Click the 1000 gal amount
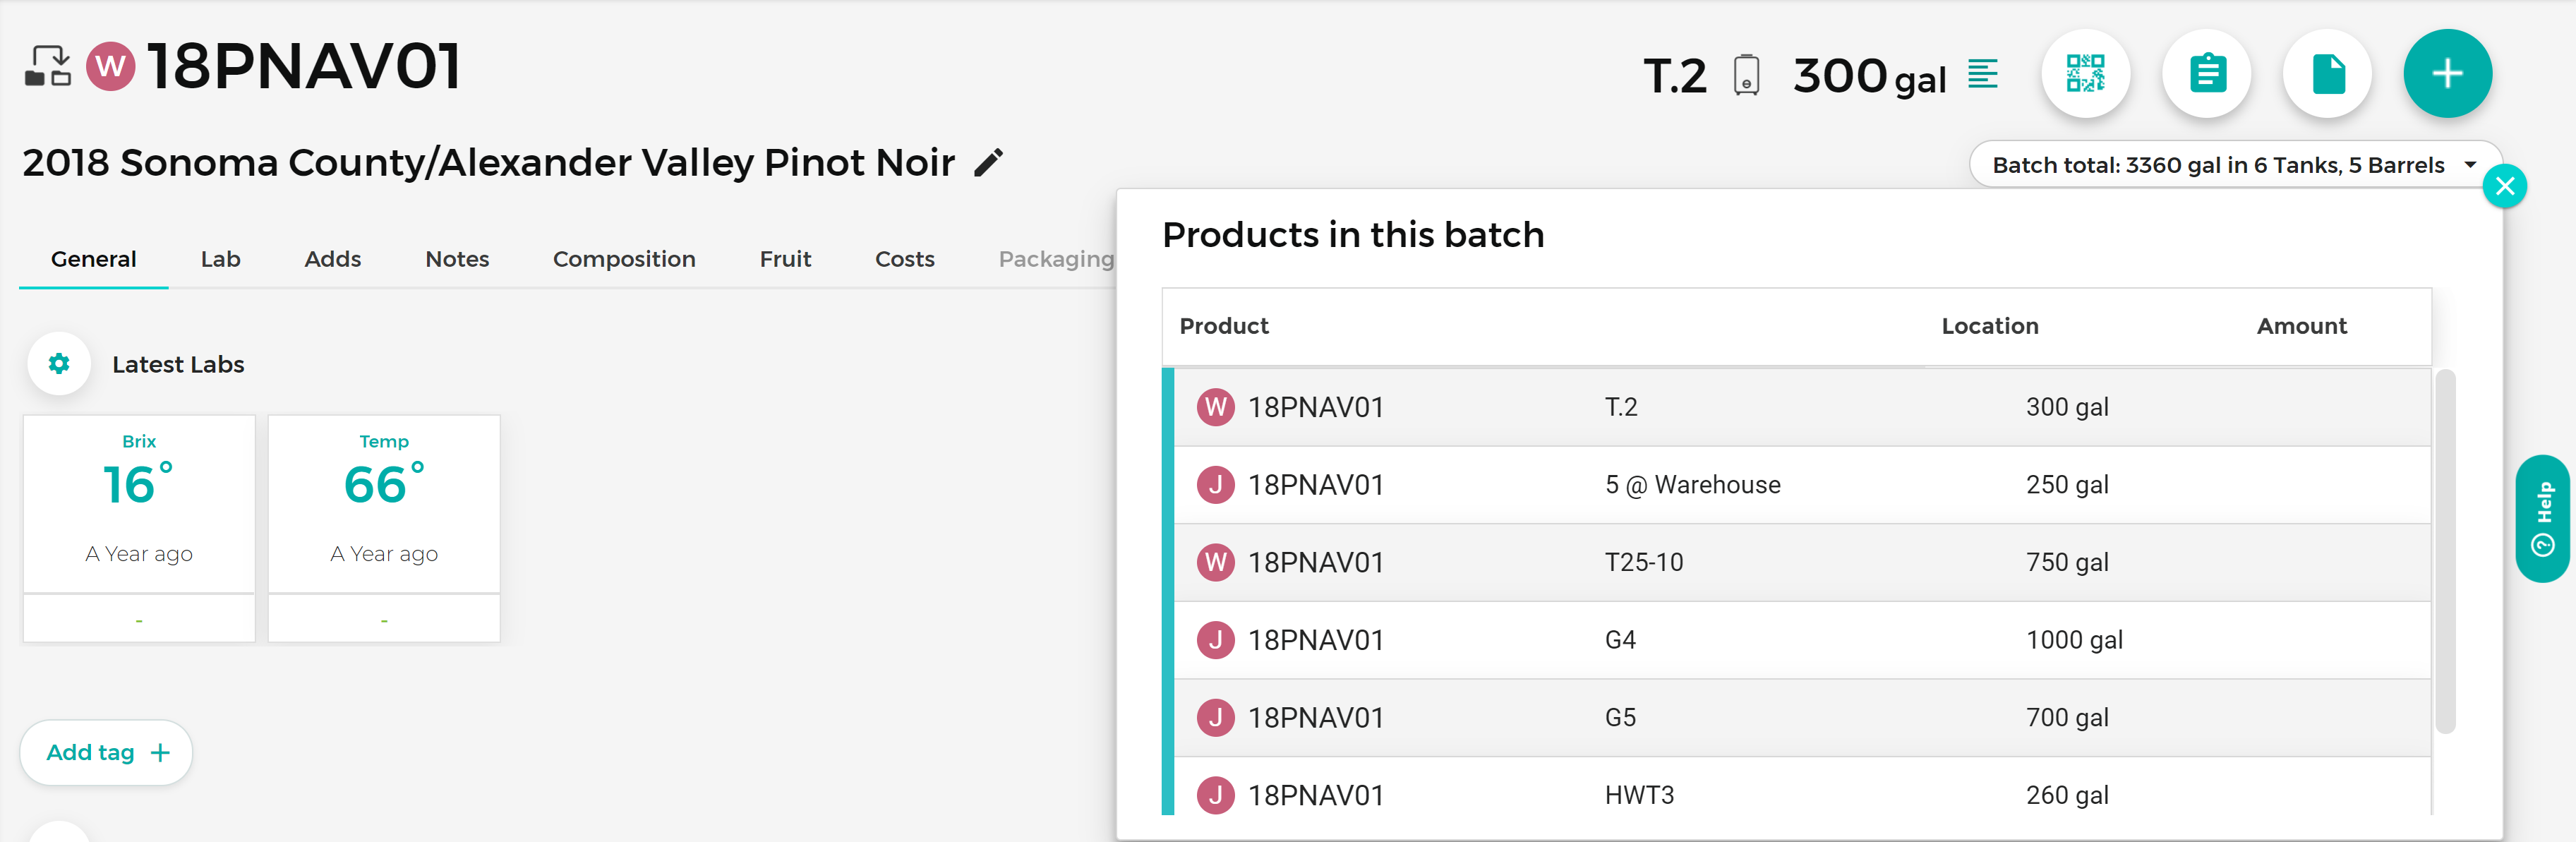2576x842 pixels. click(x=2074, y=641)
